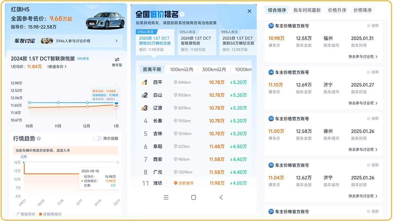Viewport: 393px width, 221px height.
Task: Tap the Android back arrow icon
Action: click(221, 197)
